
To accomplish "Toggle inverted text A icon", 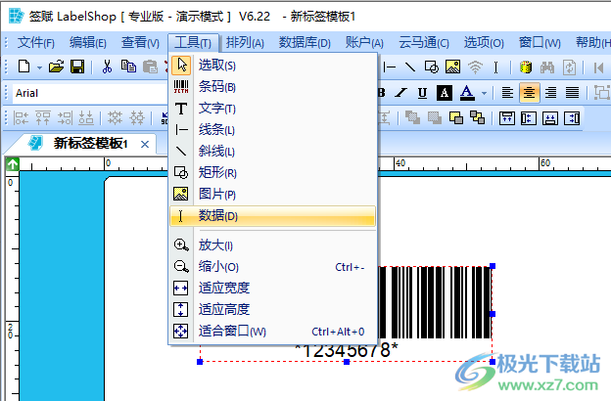I will [445, 93].
